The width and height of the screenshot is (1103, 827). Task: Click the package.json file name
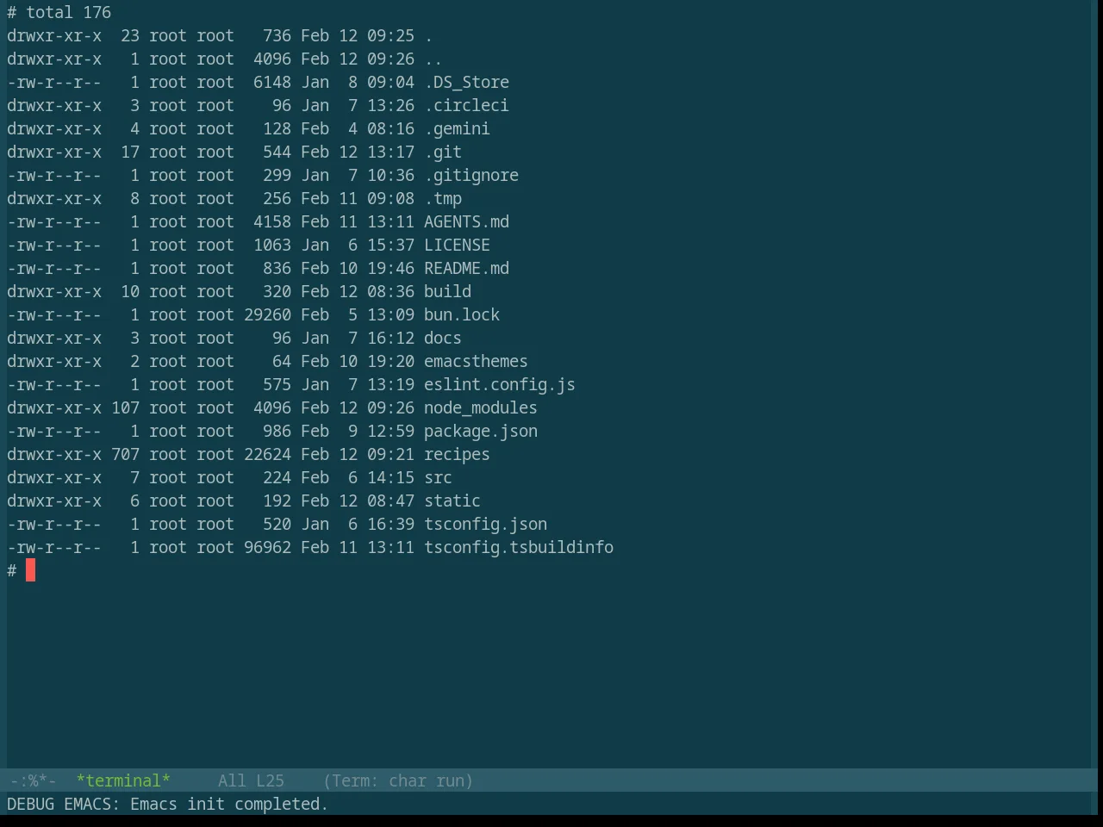(481, 431)
